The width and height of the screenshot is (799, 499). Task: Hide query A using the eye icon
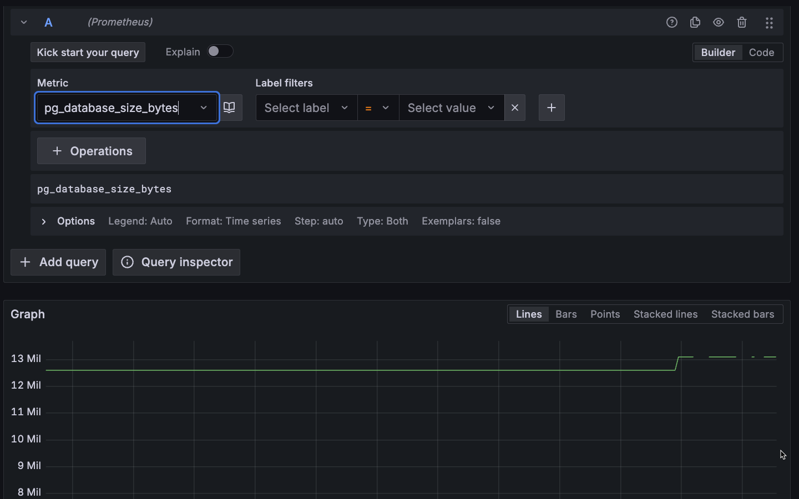click(718, 22)
